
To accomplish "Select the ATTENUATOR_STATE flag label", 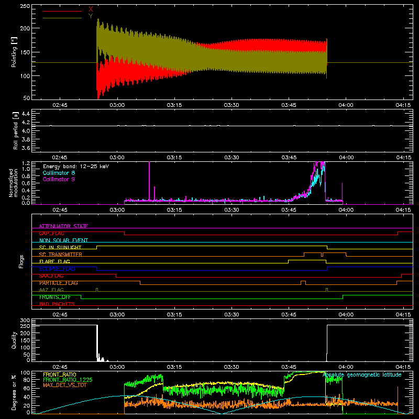I will pos(63,226).
